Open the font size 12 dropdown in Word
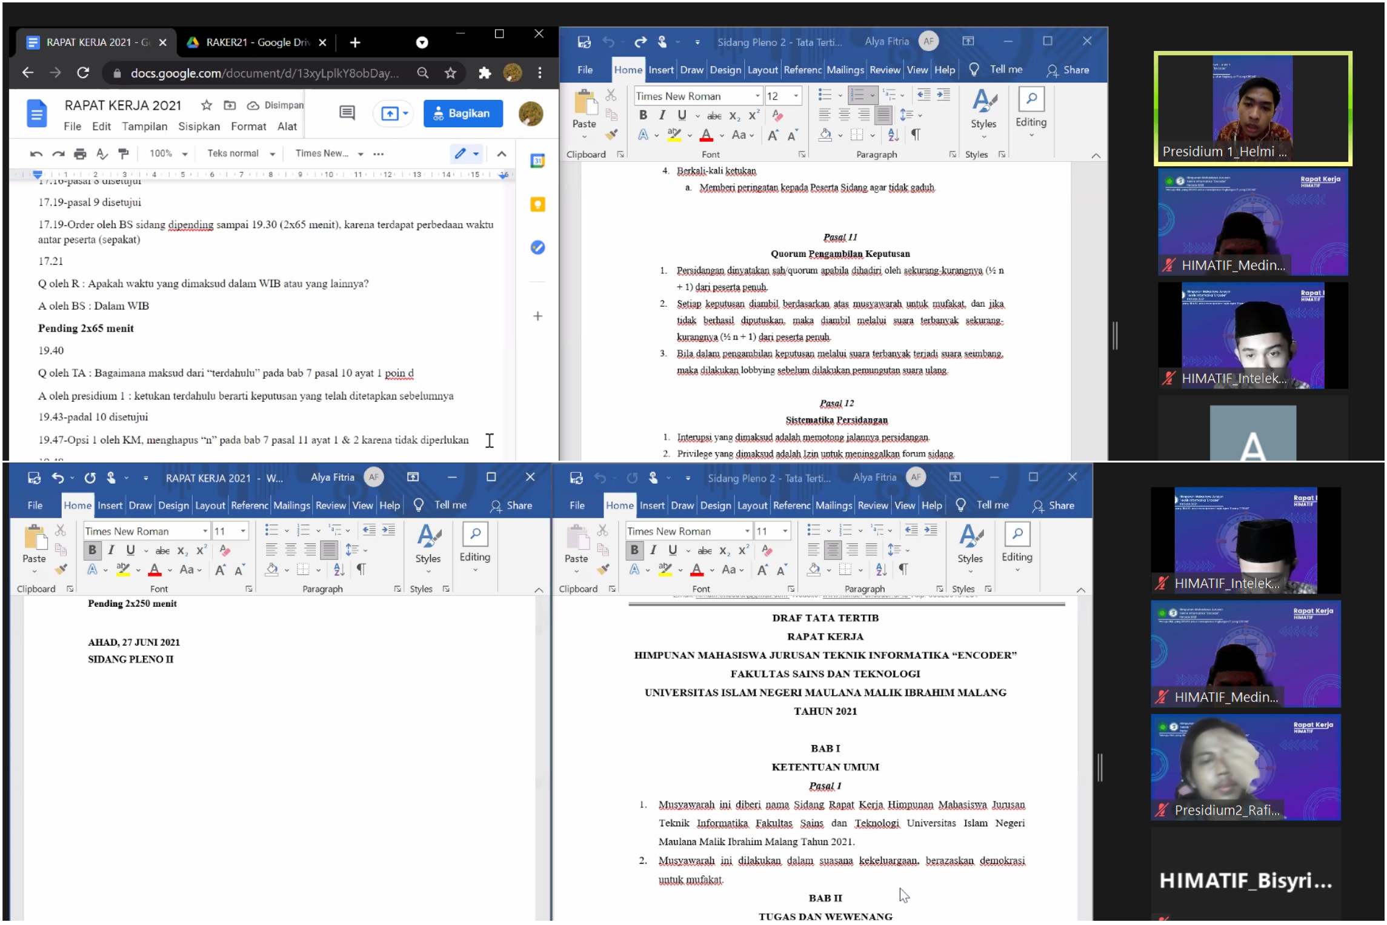1387x925 pixels. pyautogui.click(x=796, y=96)
